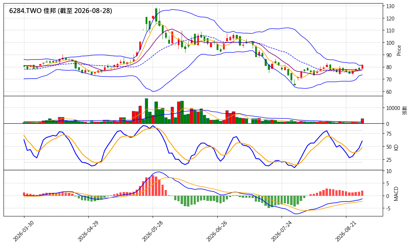Click the Price axis label

pos(399,50)
